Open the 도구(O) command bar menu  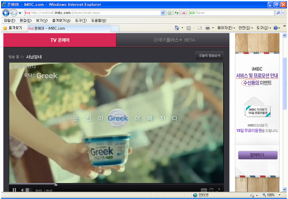tap(264, 28)
